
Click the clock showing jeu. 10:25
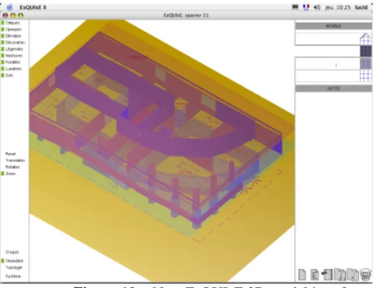[x=338, y=7]
